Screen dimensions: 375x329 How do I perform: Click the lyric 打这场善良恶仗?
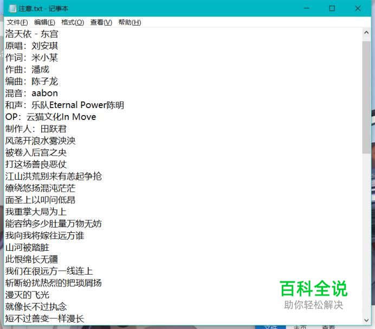click(x=36, y=164)
